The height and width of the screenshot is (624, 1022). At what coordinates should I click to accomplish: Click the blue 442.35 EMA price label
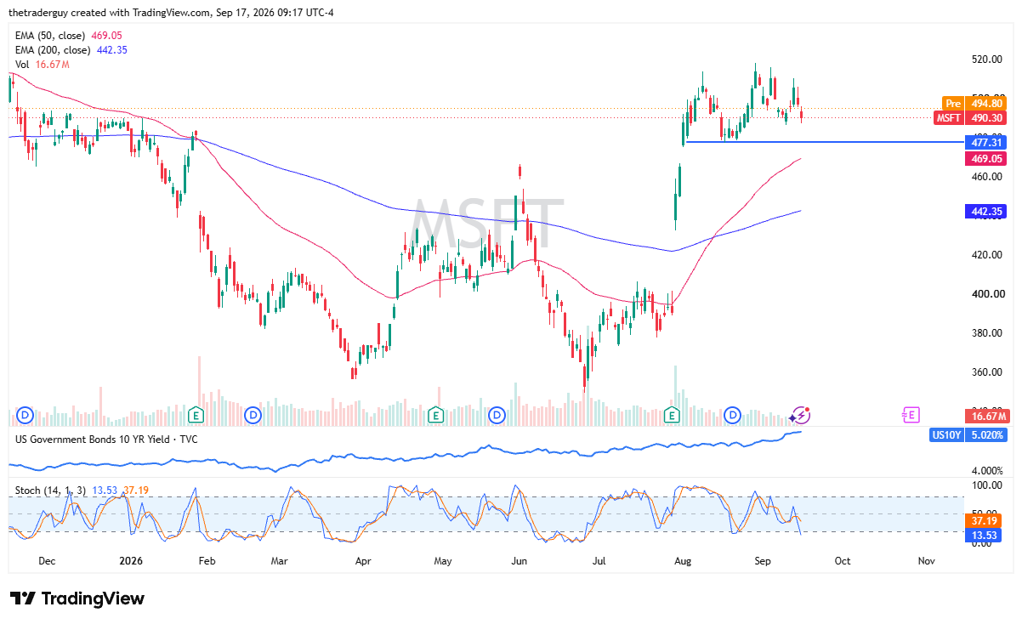point(986,211)
